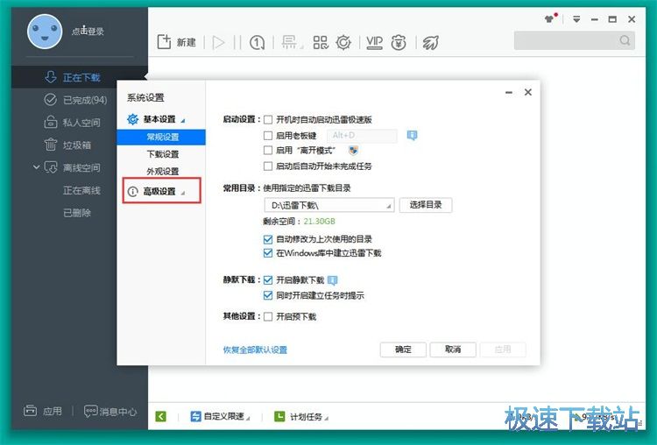The image size is (657, 445).
Task: Click 恢复全部默认设置 link
Action: point(255,350)
